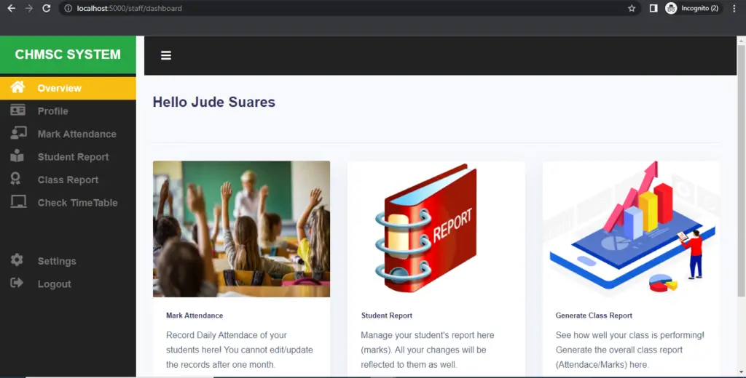Click the red REPORT binder image

425,229
